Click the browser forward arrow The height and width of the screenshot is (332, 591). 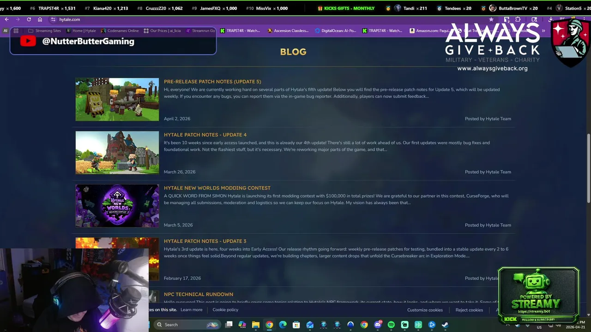pyautogui.click(x=18, y=19)
